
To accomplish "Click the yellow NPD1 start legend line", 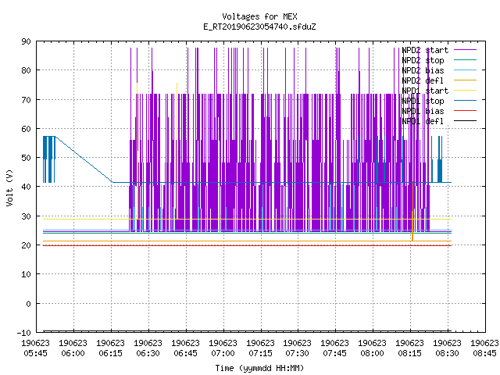I will point(465,91).
